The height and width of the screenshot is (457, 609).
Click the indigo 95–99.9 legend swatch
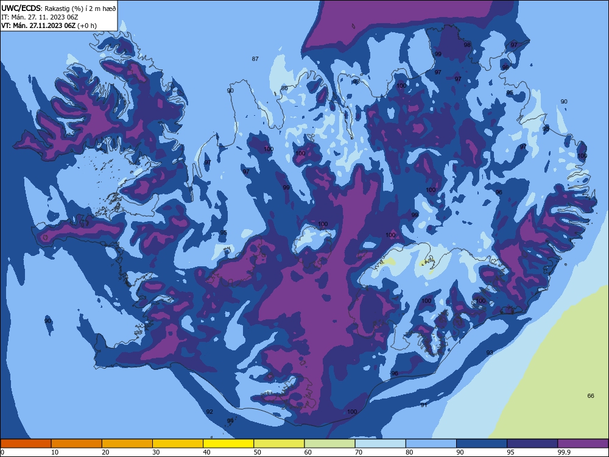point(532,444)
